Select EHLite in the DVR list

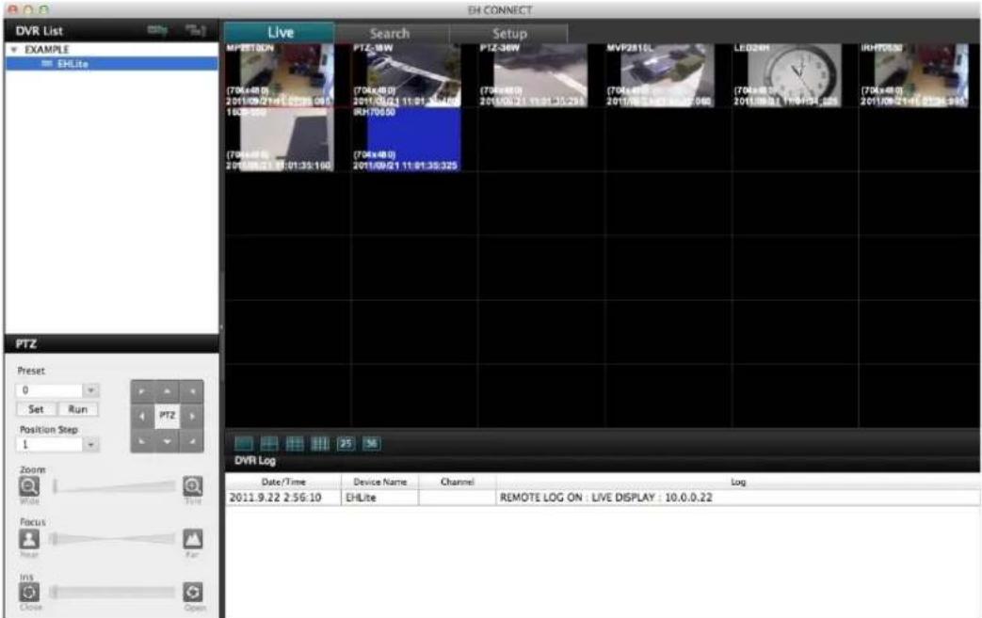pyautogui.click(x=112, y=64)
